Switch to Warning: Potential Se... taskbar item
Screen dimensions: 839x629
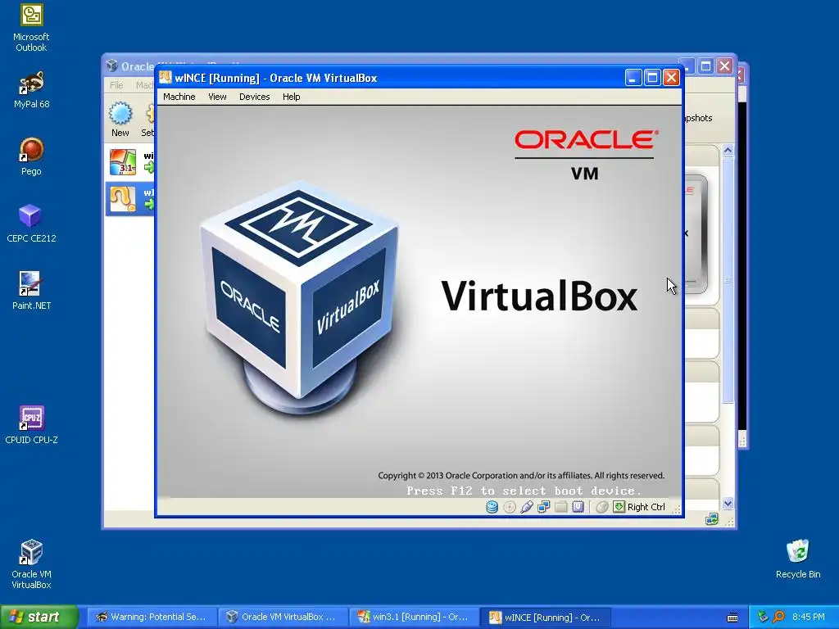pyautogui.click(x=152, y=617)
